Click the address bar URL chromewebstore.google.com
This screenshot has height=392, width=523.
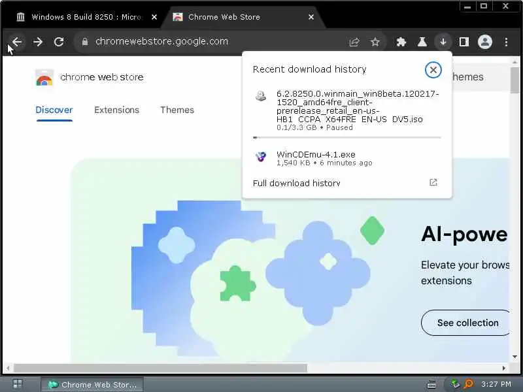[x=161, y=42]
